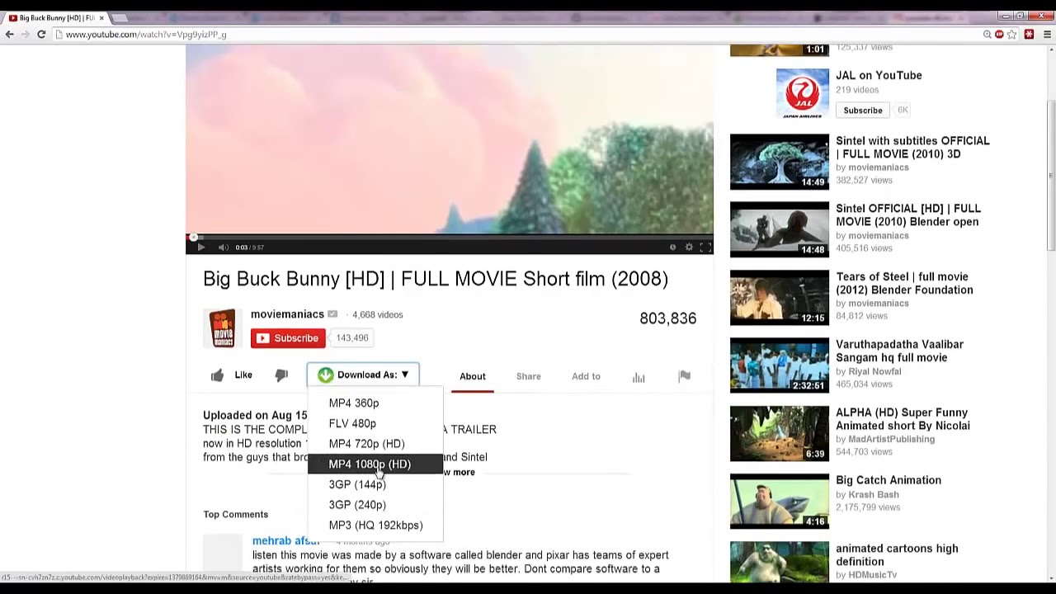
Task: Open animated cartoons high definition thumbnail
Action: coord(780,563)
